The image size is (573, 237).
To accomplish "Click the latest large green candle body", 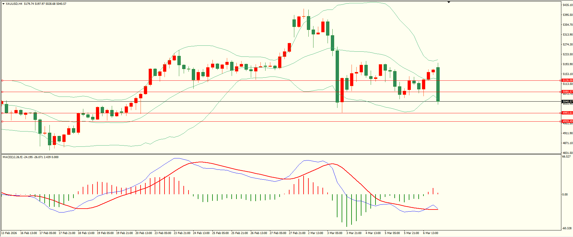I will (438, 84).
